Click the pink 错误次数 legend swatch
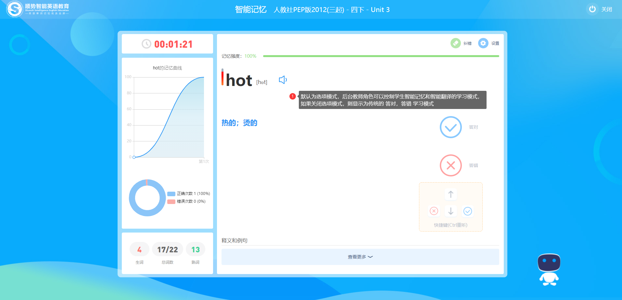The width and height of the screenshot is (622, 300). pyautogui.click(x=171, y=202)
